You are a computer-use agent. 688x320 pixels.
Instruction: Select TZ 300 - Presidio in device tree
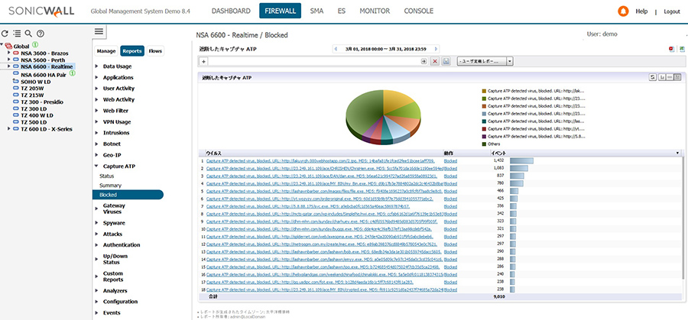[42, 102]
